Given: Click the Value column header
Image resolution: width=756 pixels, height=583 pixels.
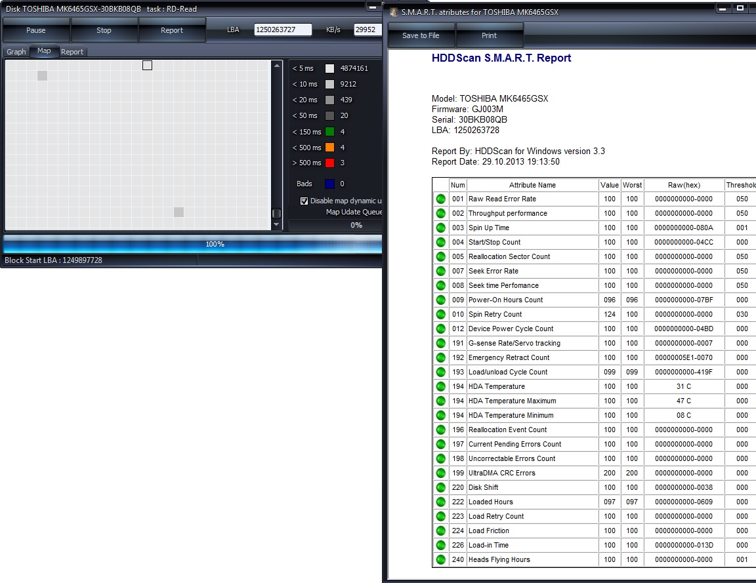Looking at the screenshot, I should 610,185.
